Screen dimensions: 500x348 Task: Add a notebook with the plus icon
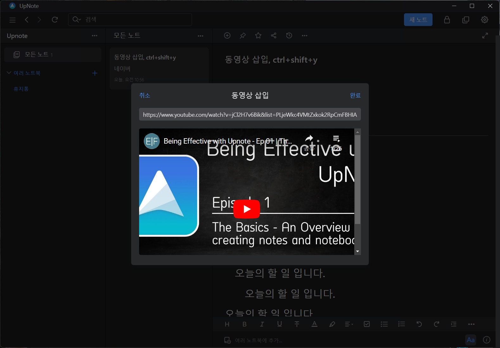click(x=94, y=73)
